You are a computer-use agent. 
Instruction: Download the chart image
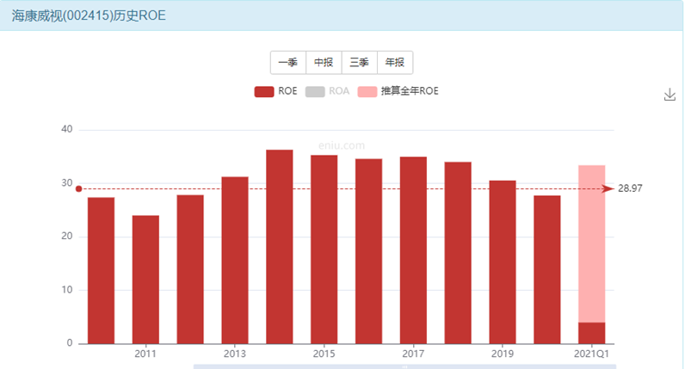(x=670, y=95)
